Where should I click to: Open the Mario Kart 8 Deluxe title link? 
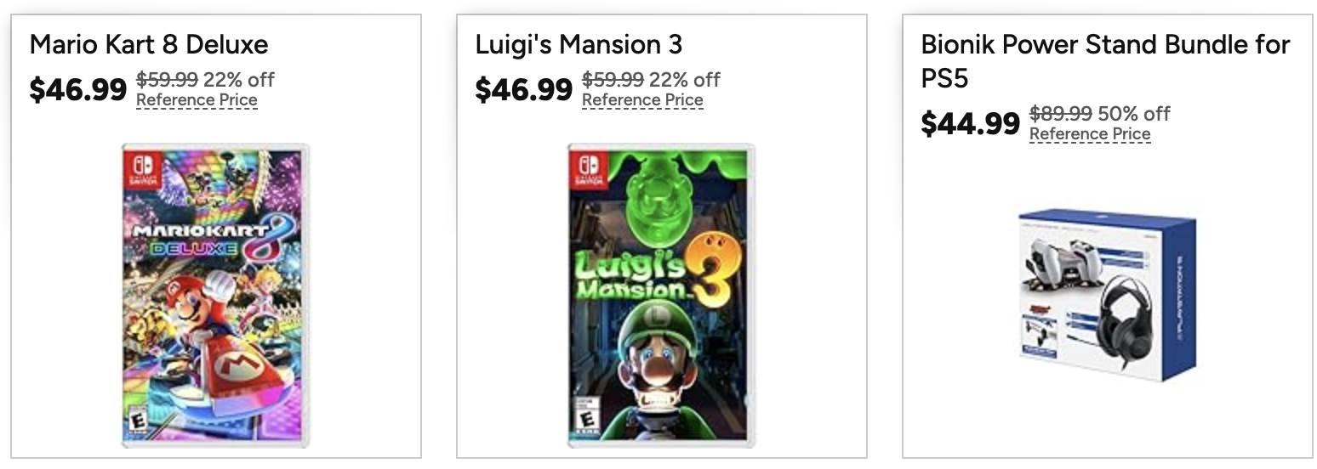click(149, 44)
